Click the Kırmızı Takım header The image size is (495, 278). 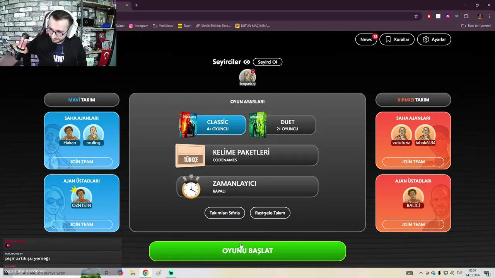click(x=413, y=100)
